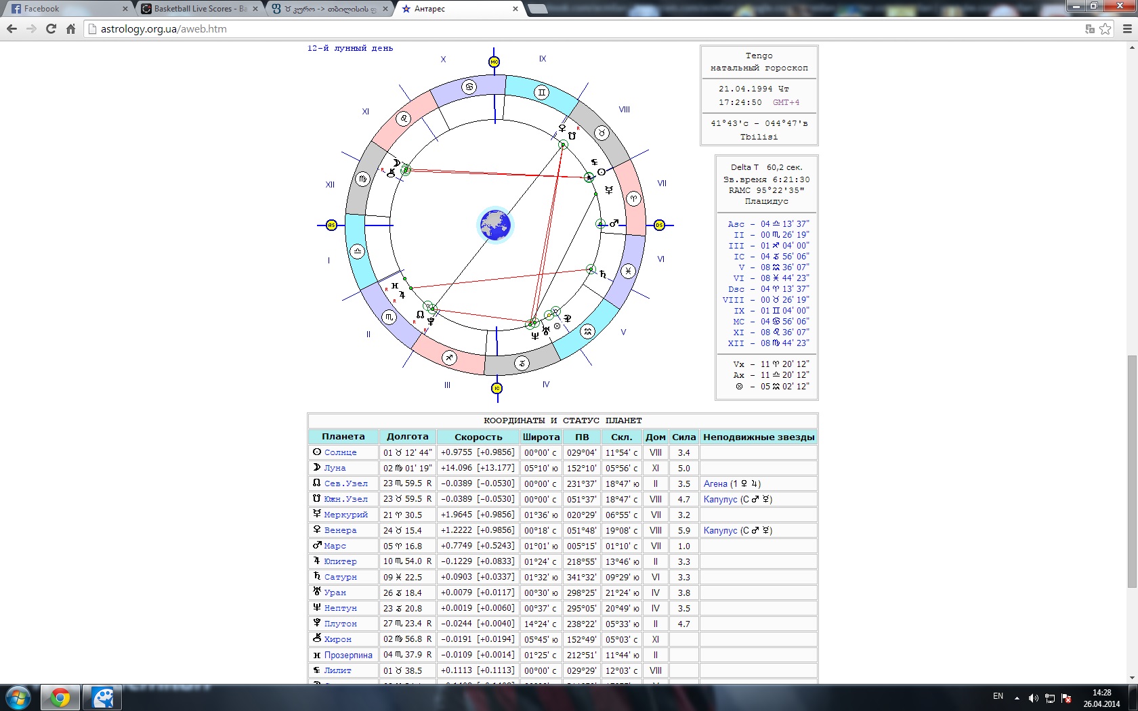1138x711 pixels.
Task: Click the Агена fixed star link
Action: pyautogui.click(x=715, y=483)
